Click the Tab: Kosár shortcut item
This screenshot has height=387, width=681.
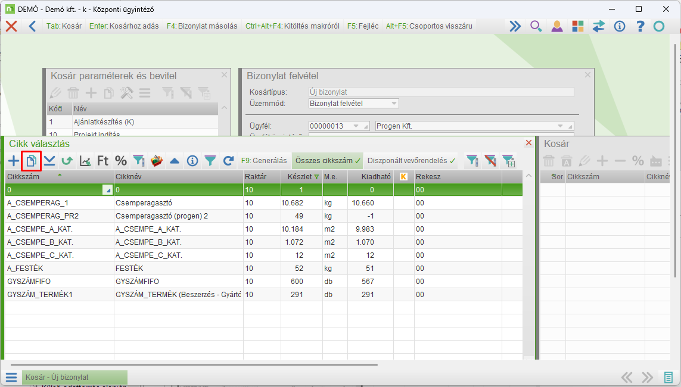[x=64, y=26]
